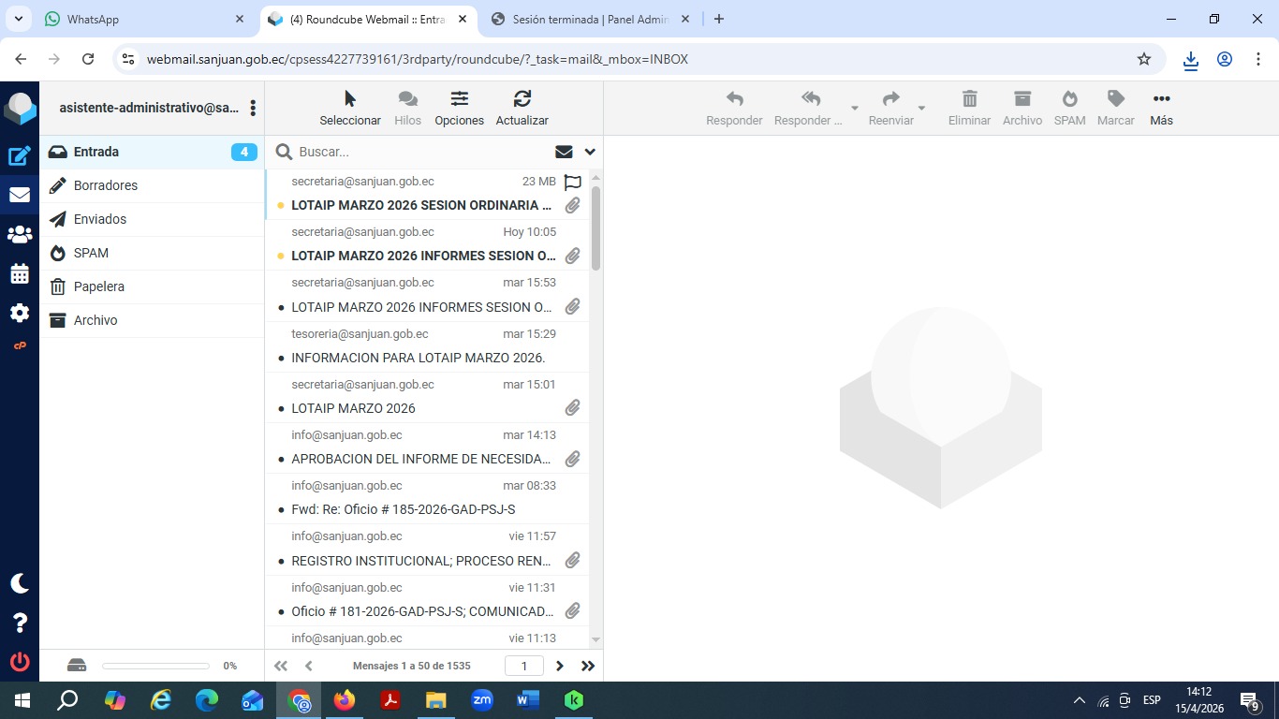Image resolution: width=1279 pixels, height=719 pixels.
Task: Expand the Más actions menu
Action: pos(1161,108)
